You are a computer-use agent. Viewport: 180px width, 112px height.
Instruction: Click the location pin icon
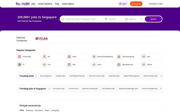(x=106, y=19)
